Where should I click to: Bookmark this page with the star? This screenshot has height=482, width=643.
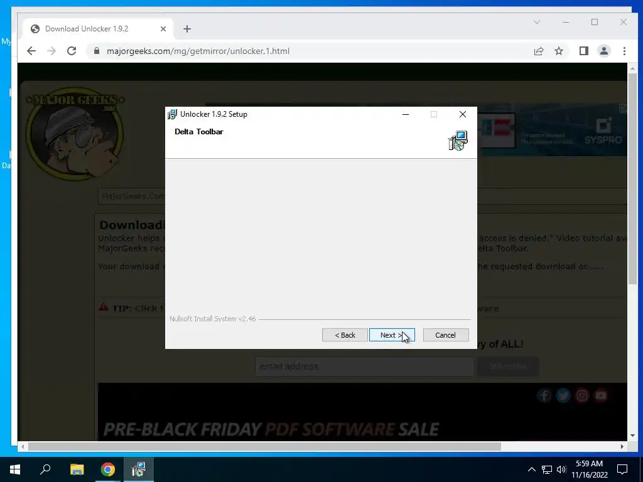point(559,51)
